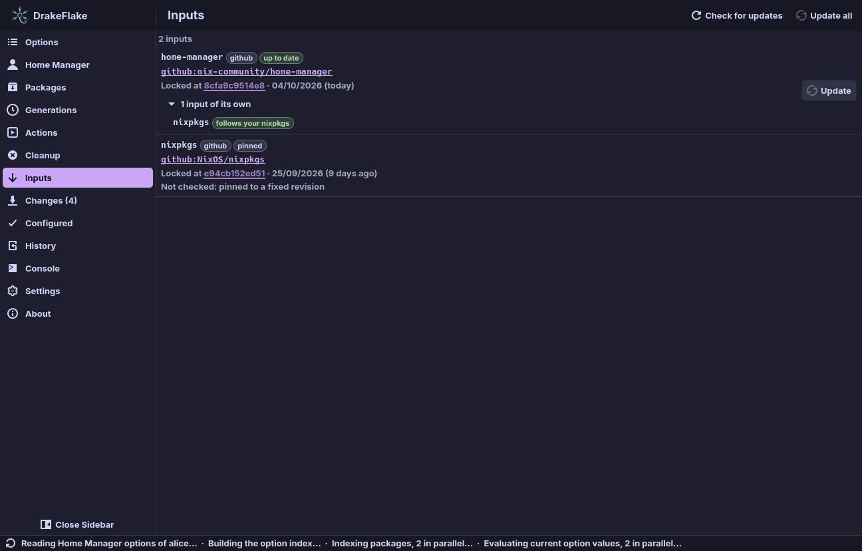Click the 'up to date' badge

pyautogui.click(x=281, y=58)
